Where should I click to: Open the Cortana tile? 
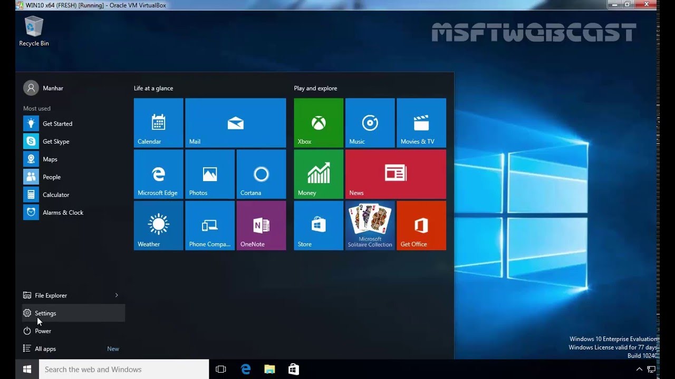261,174
